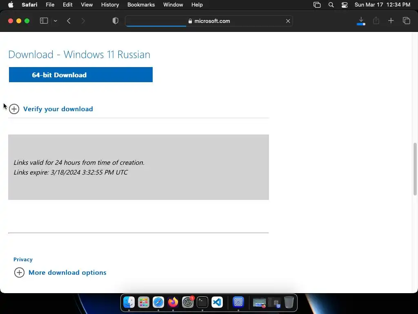This screenshot has width=418, height=314.
Task: Open the second minimized window in Dock
Action: [274, 303]
